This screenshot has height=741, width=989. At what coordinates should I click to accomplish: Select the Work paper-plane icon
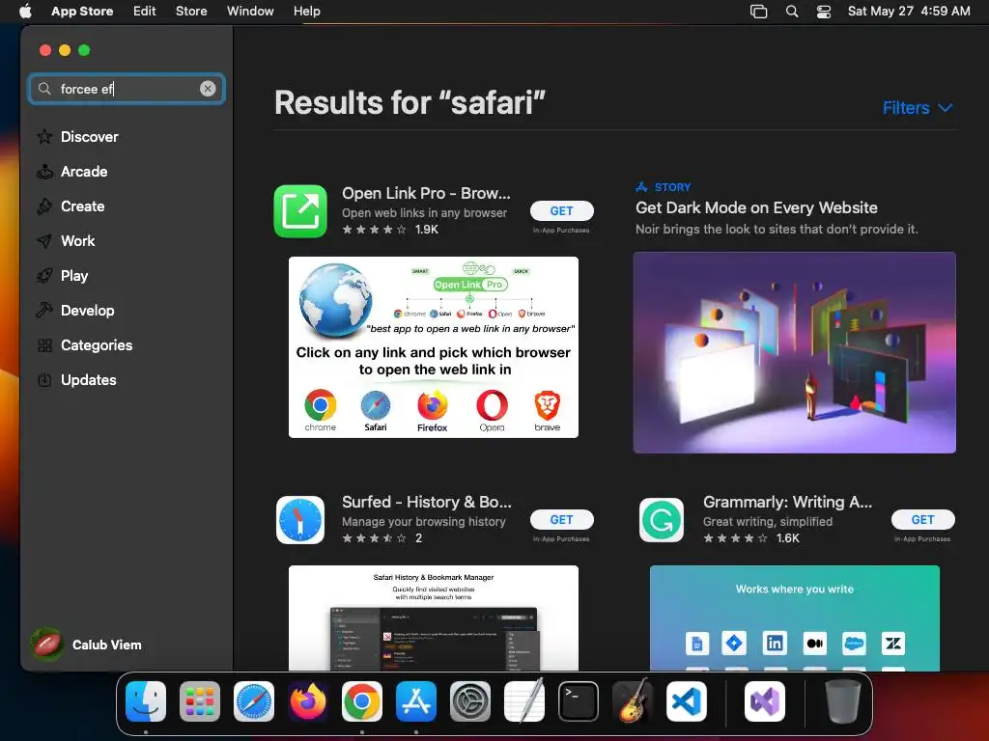(44, 240)
